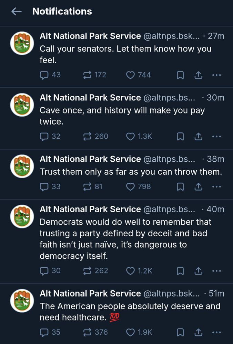The image size is (233, 344).
Task: Click the share icon on 'Trust them' post
Action: [x=199, y=186]
